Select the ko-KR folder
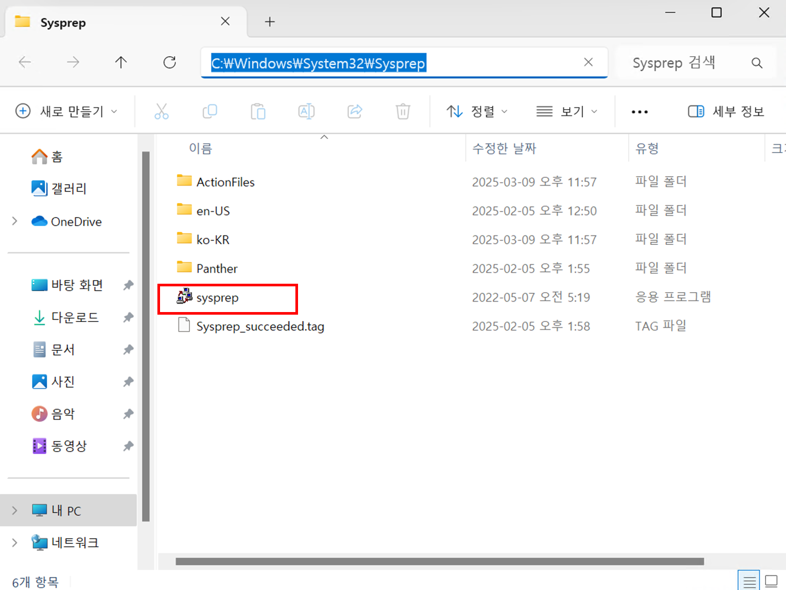 coord(213,240)
